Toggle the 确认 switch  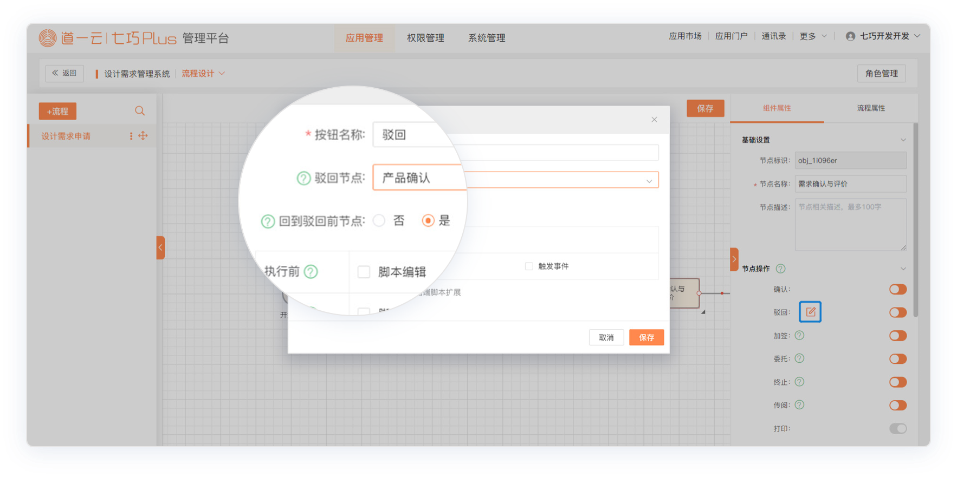point(897,289)
